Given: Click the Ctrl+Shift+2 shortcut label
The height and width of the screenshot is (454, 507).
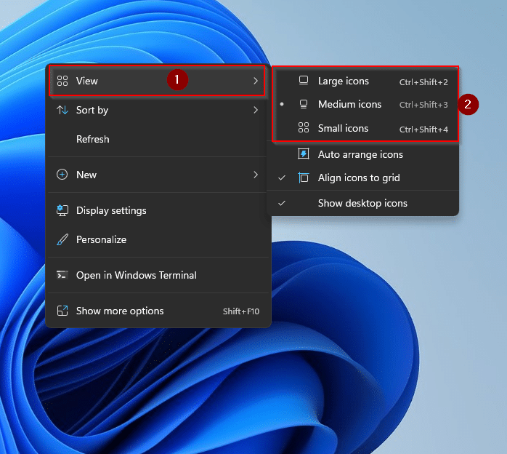Looking at the screenshot, I should (423, 82).
